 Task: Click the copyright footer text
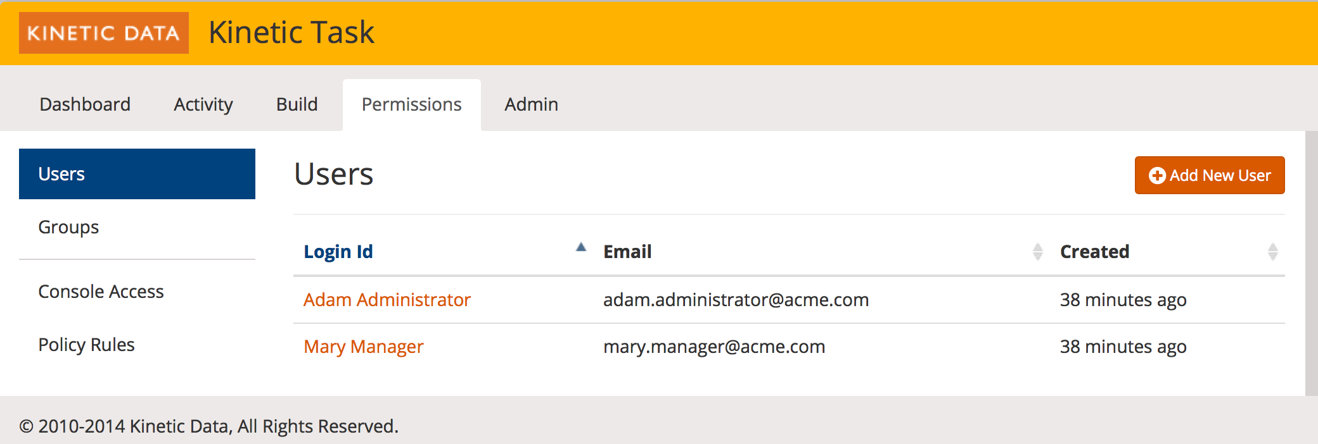click(x=209, y=426)
